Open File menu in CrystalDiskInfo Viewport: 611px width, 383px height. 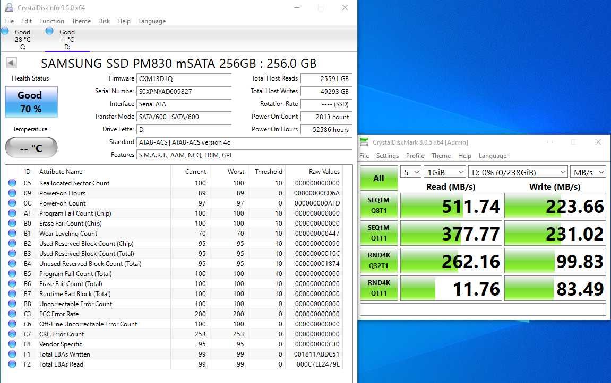[x=9, y=21]
